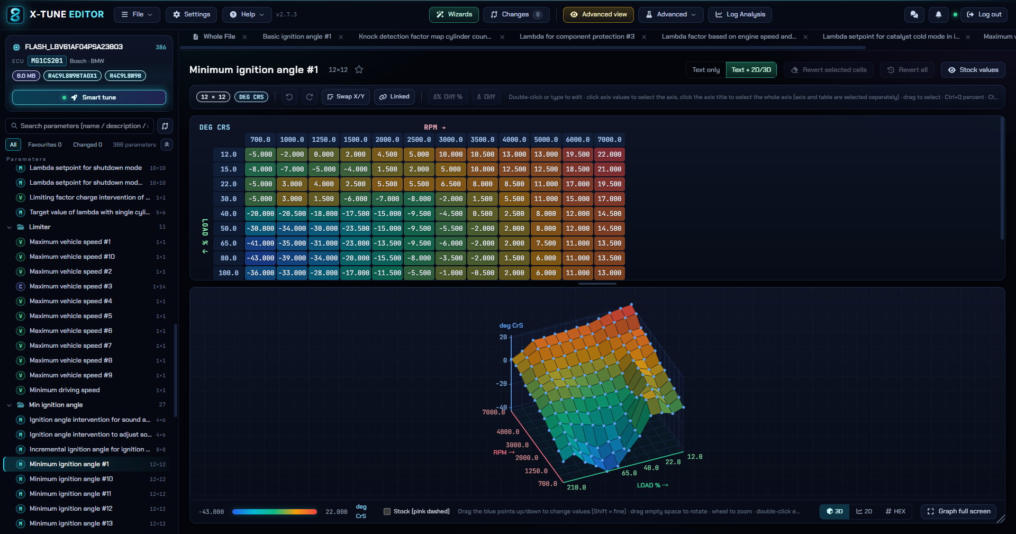Close the Basic ignition angle #1 tab

click(x=341, y=37)
